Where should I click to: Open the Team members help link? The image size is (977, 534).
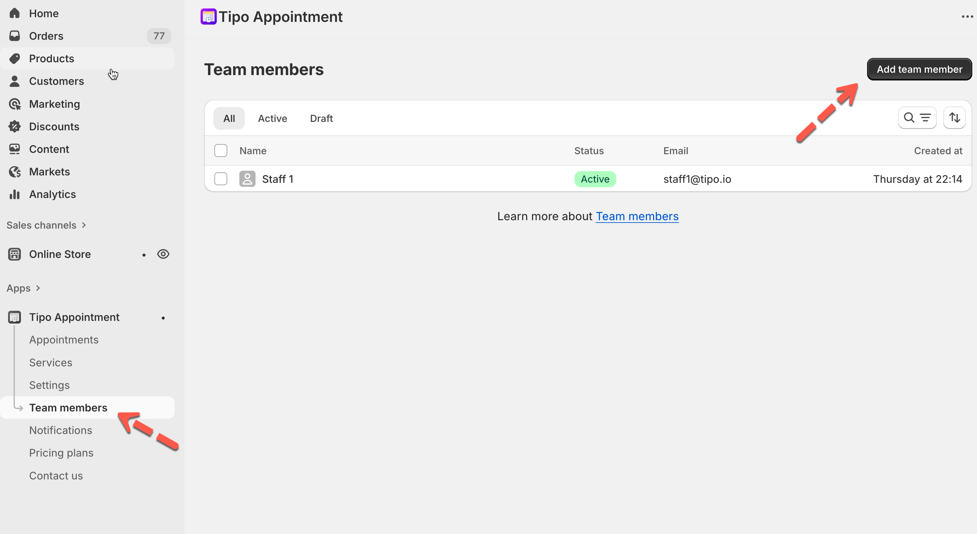tap(637, 216)
